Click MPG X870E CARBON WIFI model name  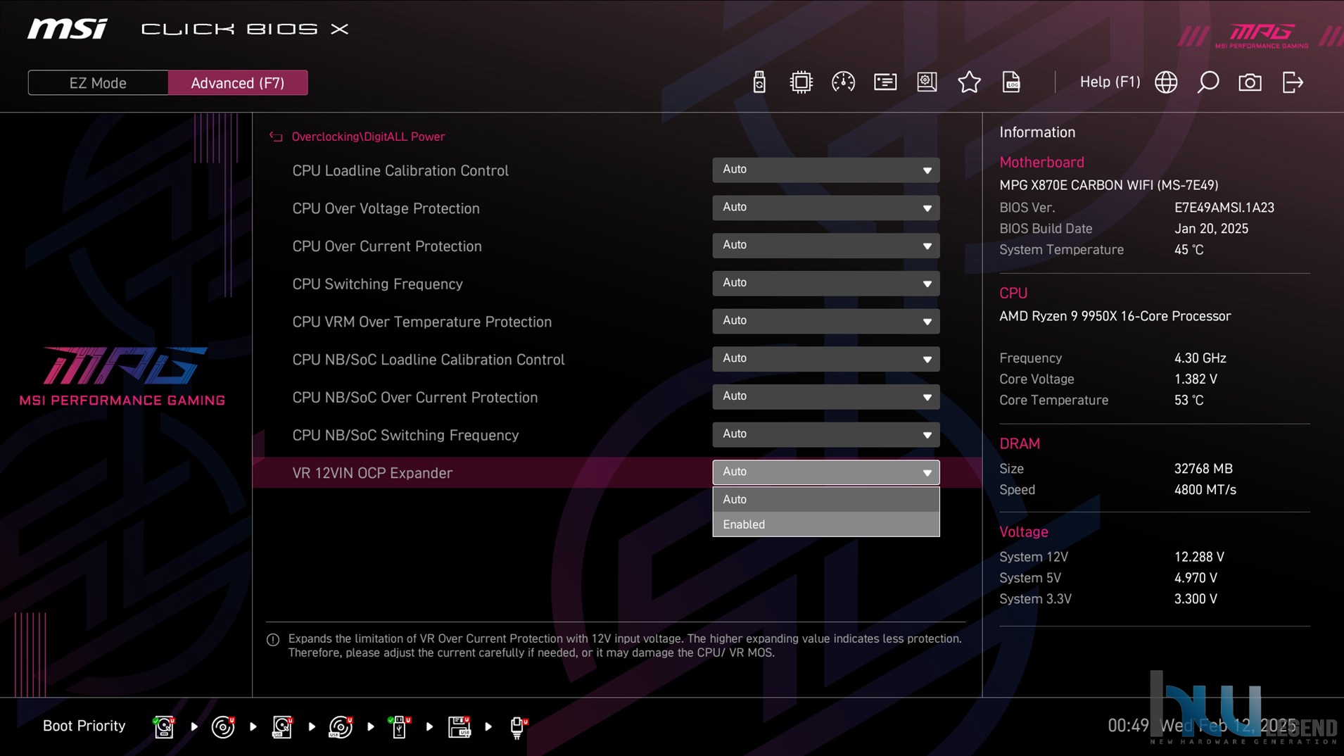point(1108,185)
